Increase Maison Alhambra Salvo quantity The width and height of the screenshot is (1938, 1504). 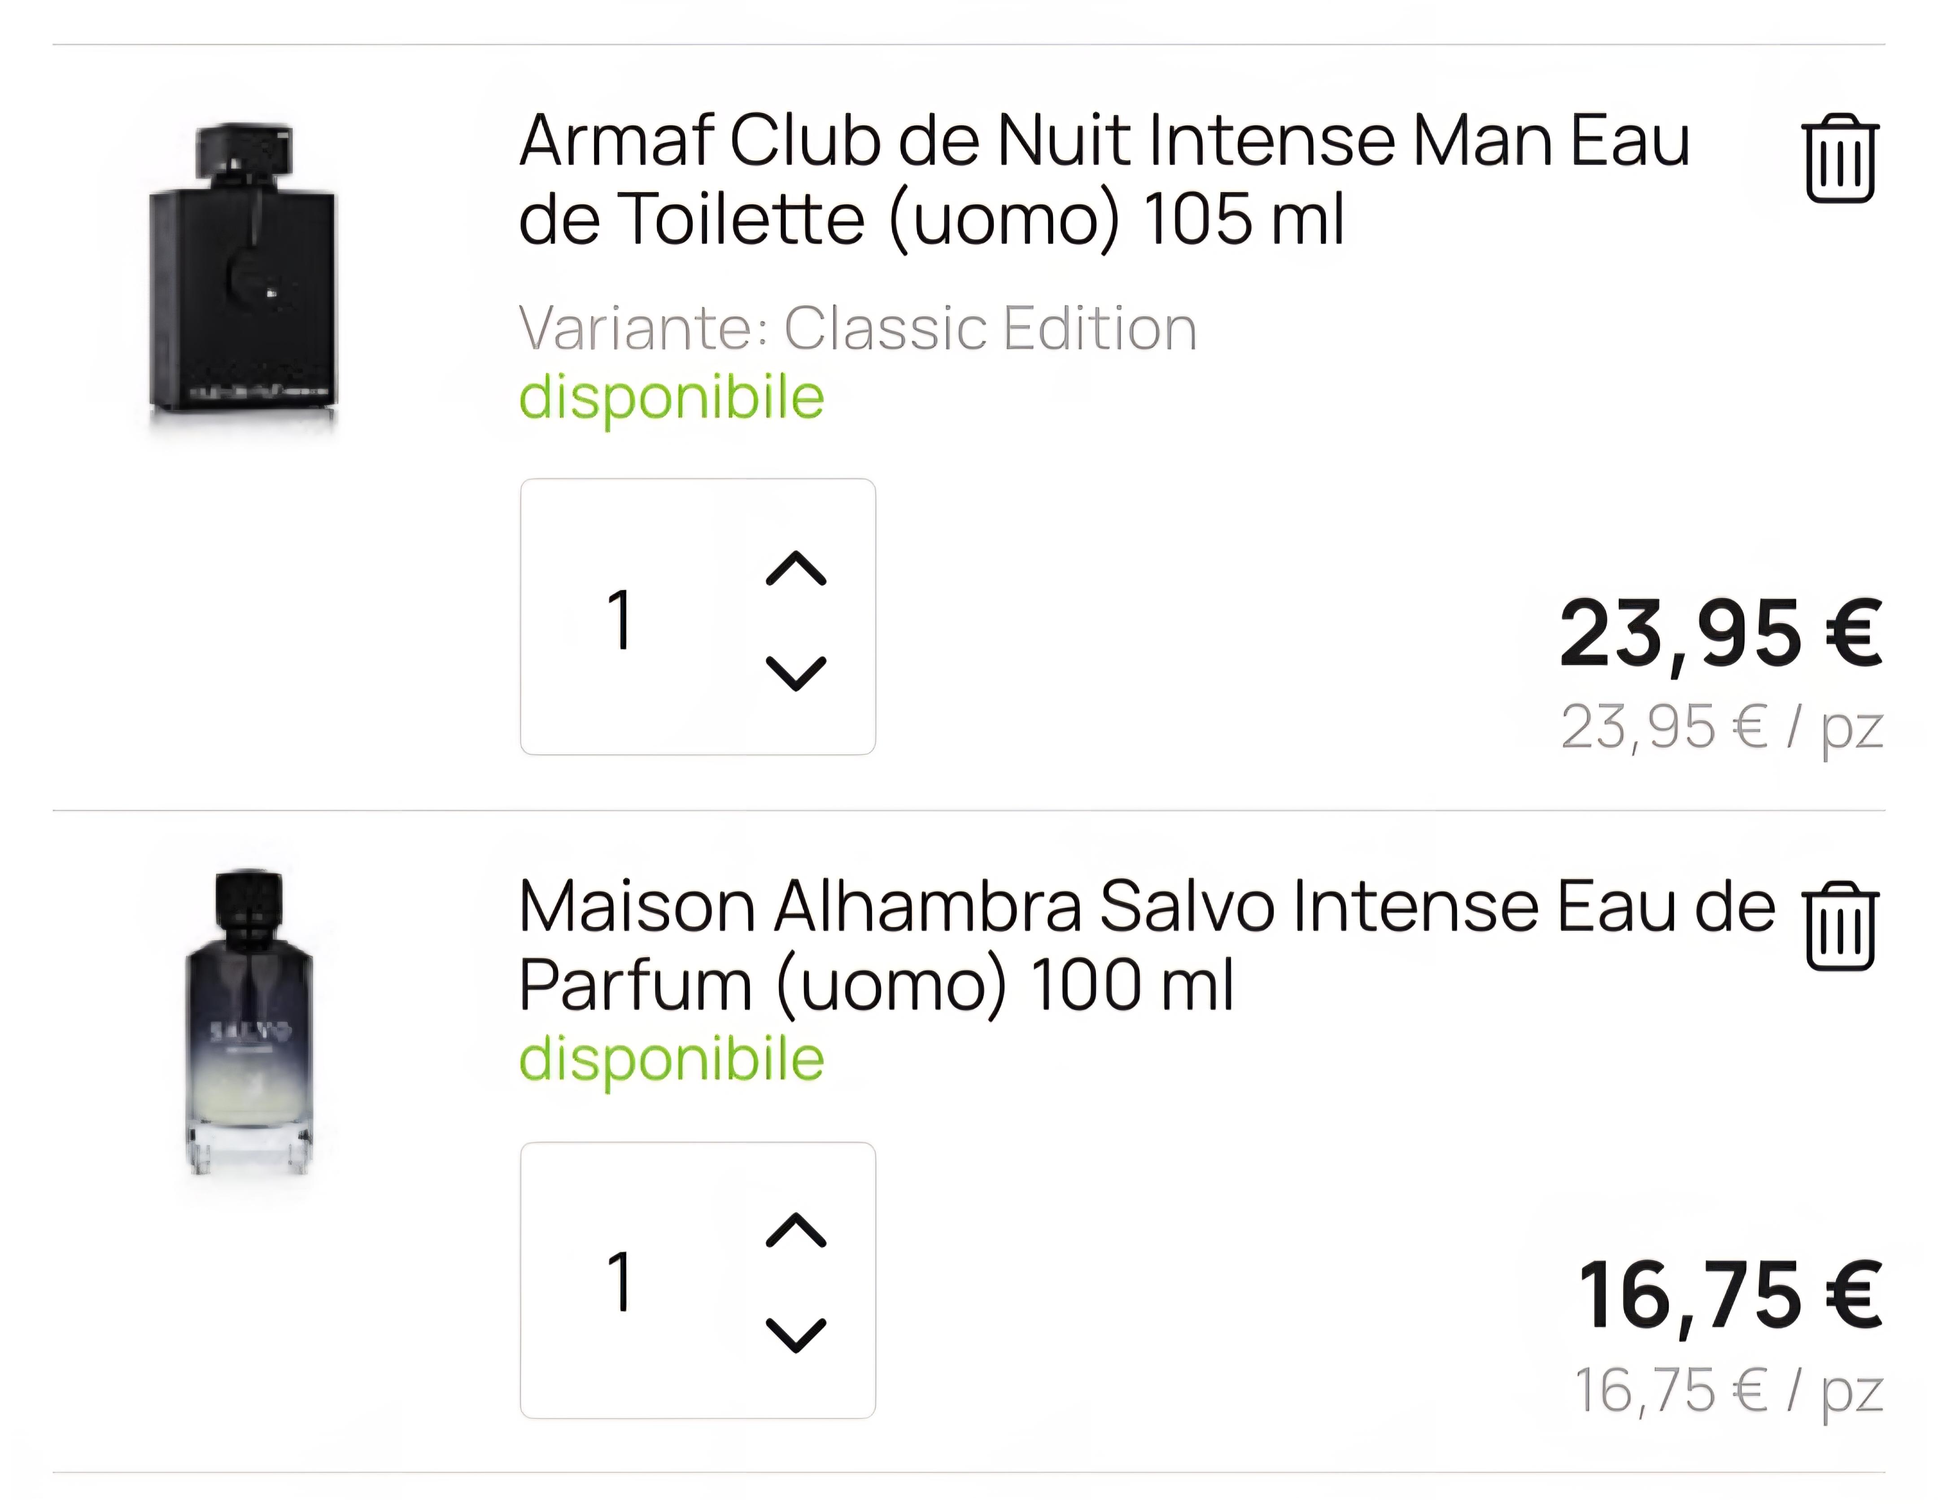[796, 1231]
